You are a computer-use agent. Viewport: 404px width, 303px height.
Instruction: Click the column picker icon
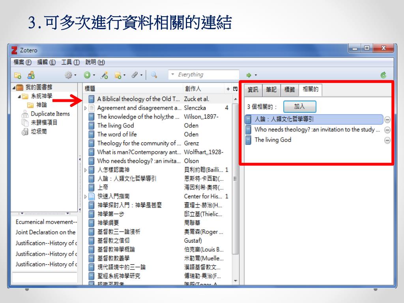point(235,89)
